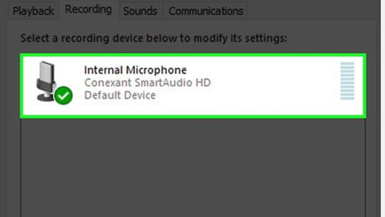Click the word 'settings' in the instruction line
The image size is (385, 217).
268,37
